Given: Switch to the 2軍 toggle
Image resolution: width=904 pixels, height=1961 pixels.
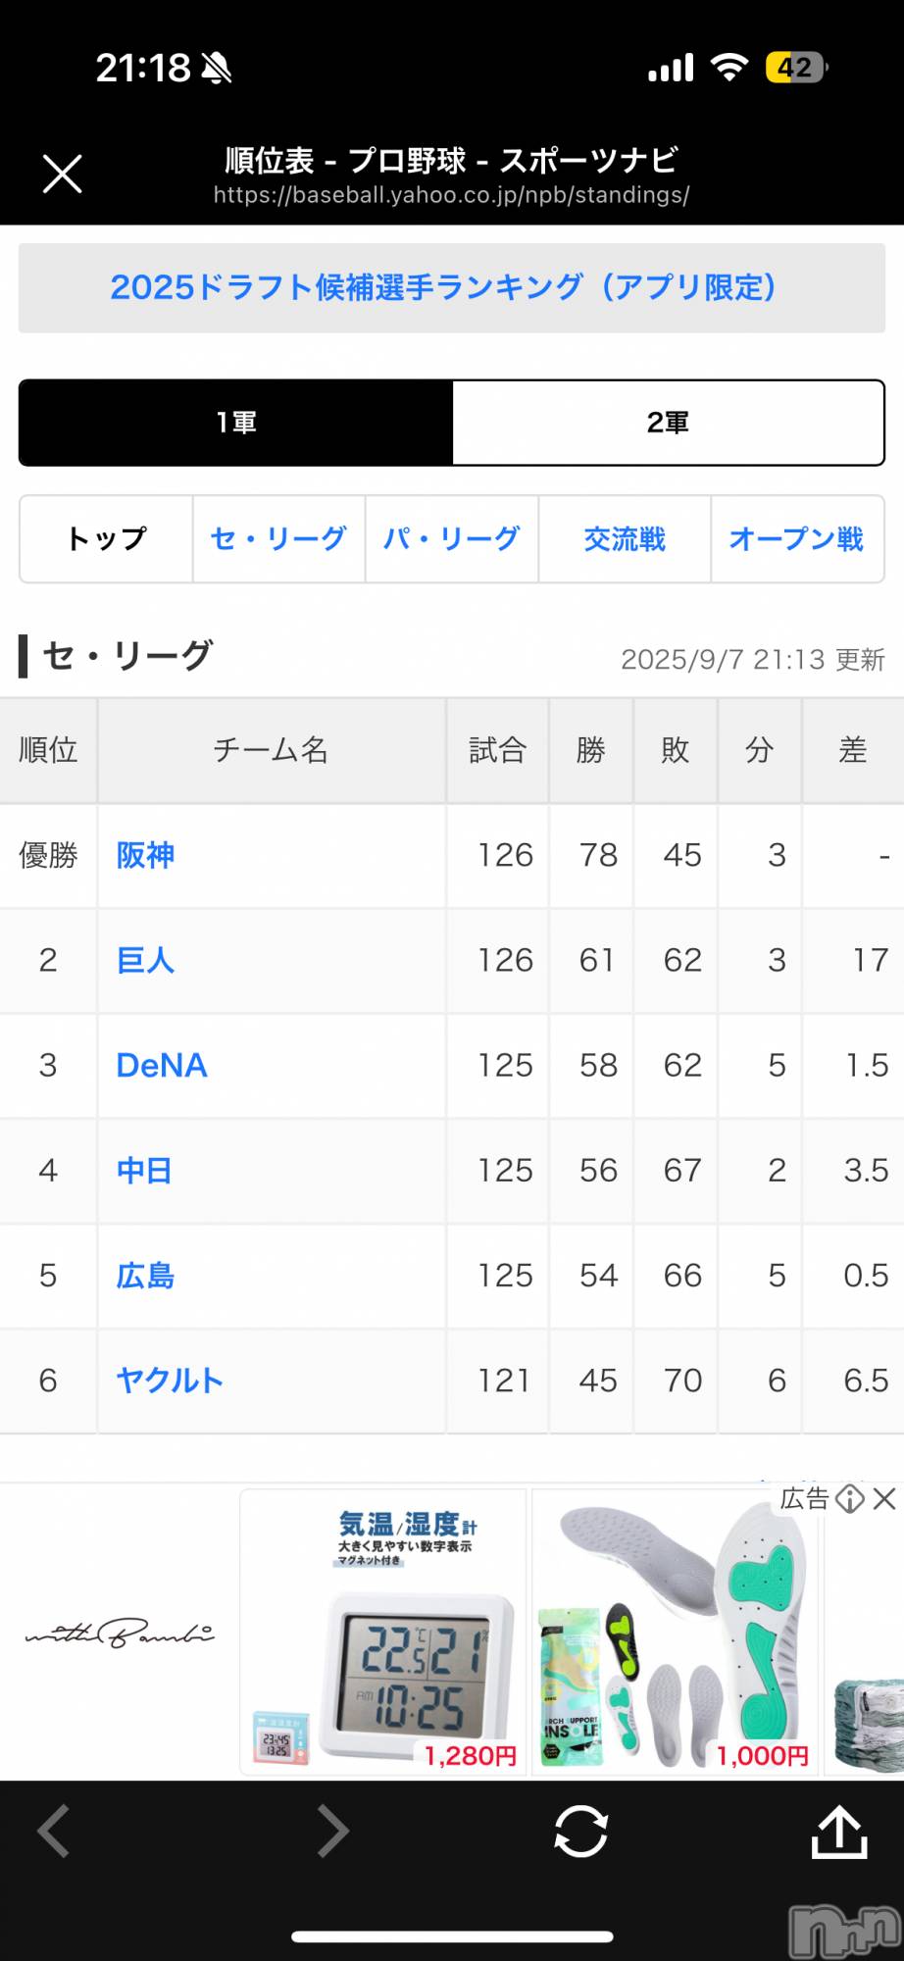Looking at the screenshot, I should [x=669, y=423].
